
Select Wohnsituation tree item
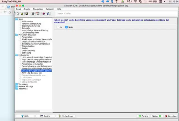pyautogui.click(x=28, y=46)
